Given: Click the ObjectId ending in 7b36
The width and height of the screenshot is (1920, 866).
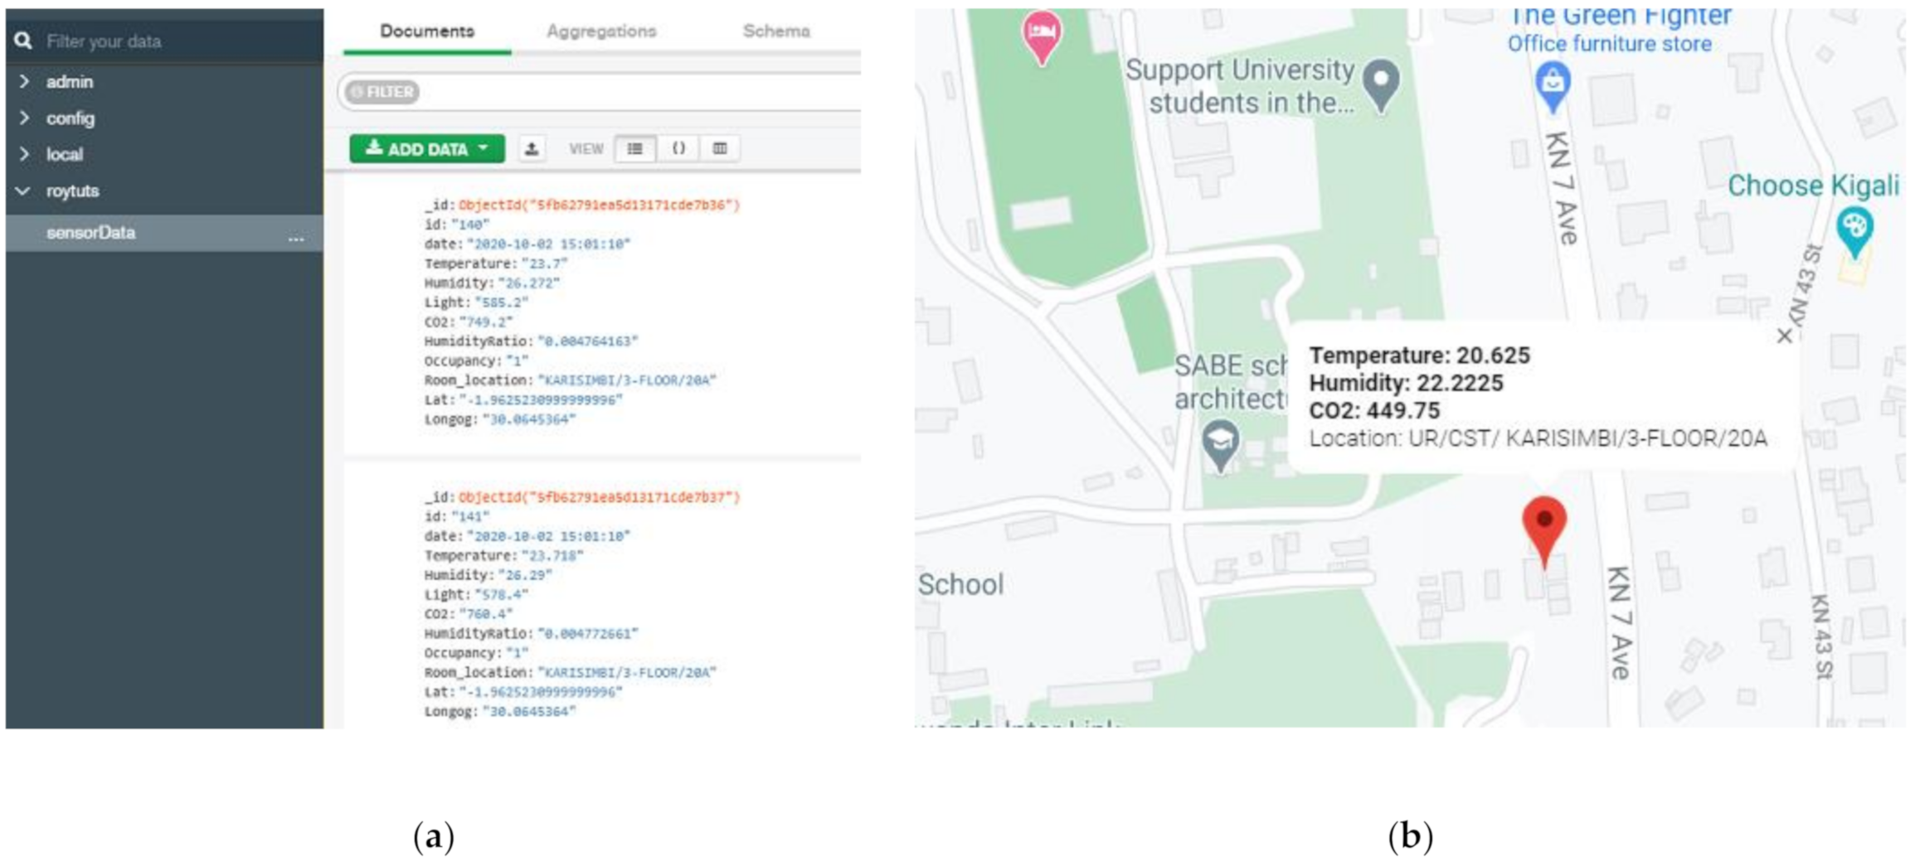Looking at the screenshot, I should pos(599,205).
